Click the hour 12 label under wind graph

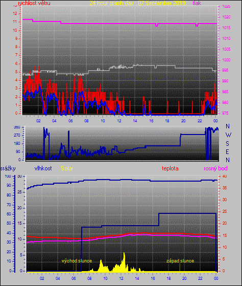pyautogui.click(x=119, y=121)
